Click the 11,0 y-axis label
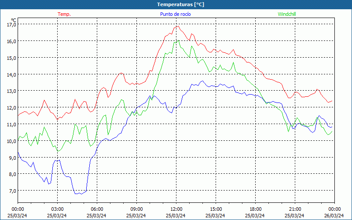Viewport: 352px width, 220px height. [x=11, y=125]
